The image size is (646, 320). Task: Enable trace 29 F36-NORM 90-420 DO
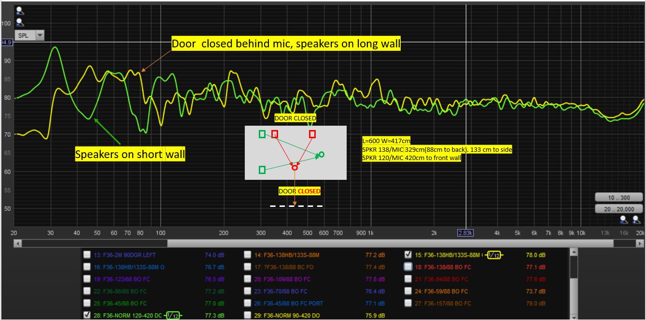coord(247,315)
